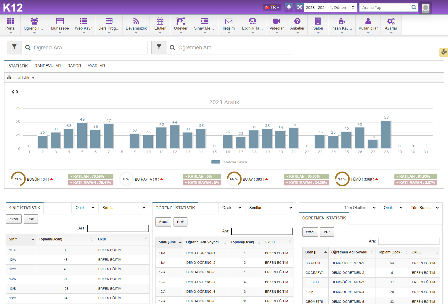Image resolution: width=448 pixels, height=304 pixels.
Task: Open the Ocak month dropdown in Öğretmen İstatistik
Action: tap(393, 208)
